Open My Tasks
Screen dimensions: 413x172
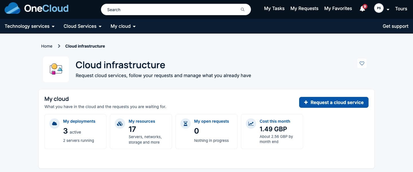click(x=274, y=9)
